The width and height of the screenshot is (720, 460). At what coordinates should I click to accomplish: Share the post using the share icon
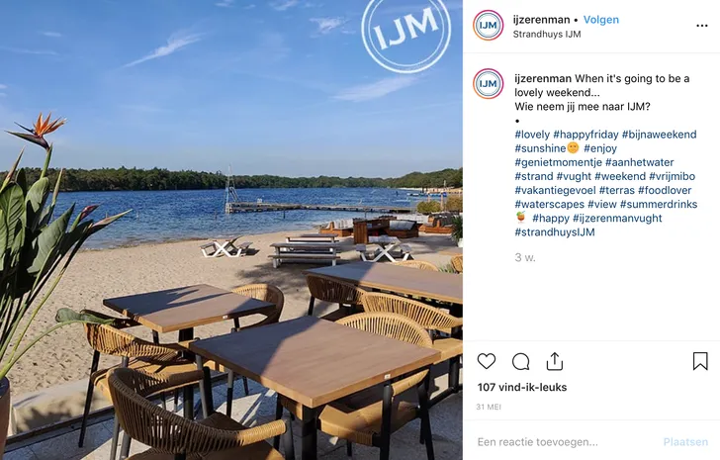555,361
